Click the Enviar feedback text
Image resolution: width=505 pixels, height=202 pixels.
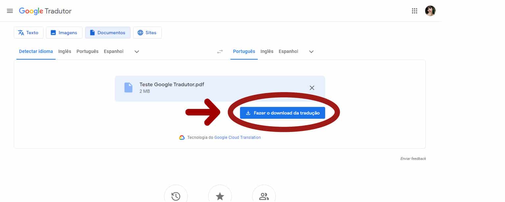[x=413, y=158]
